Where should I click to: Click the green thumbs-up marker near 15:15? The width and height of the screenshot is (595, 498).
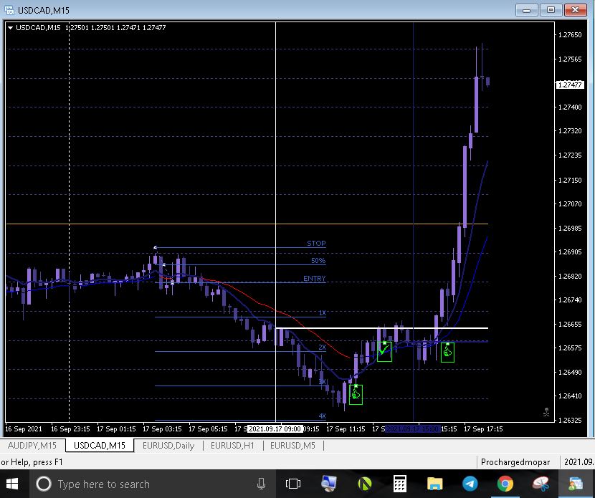(x=447, y=352)
